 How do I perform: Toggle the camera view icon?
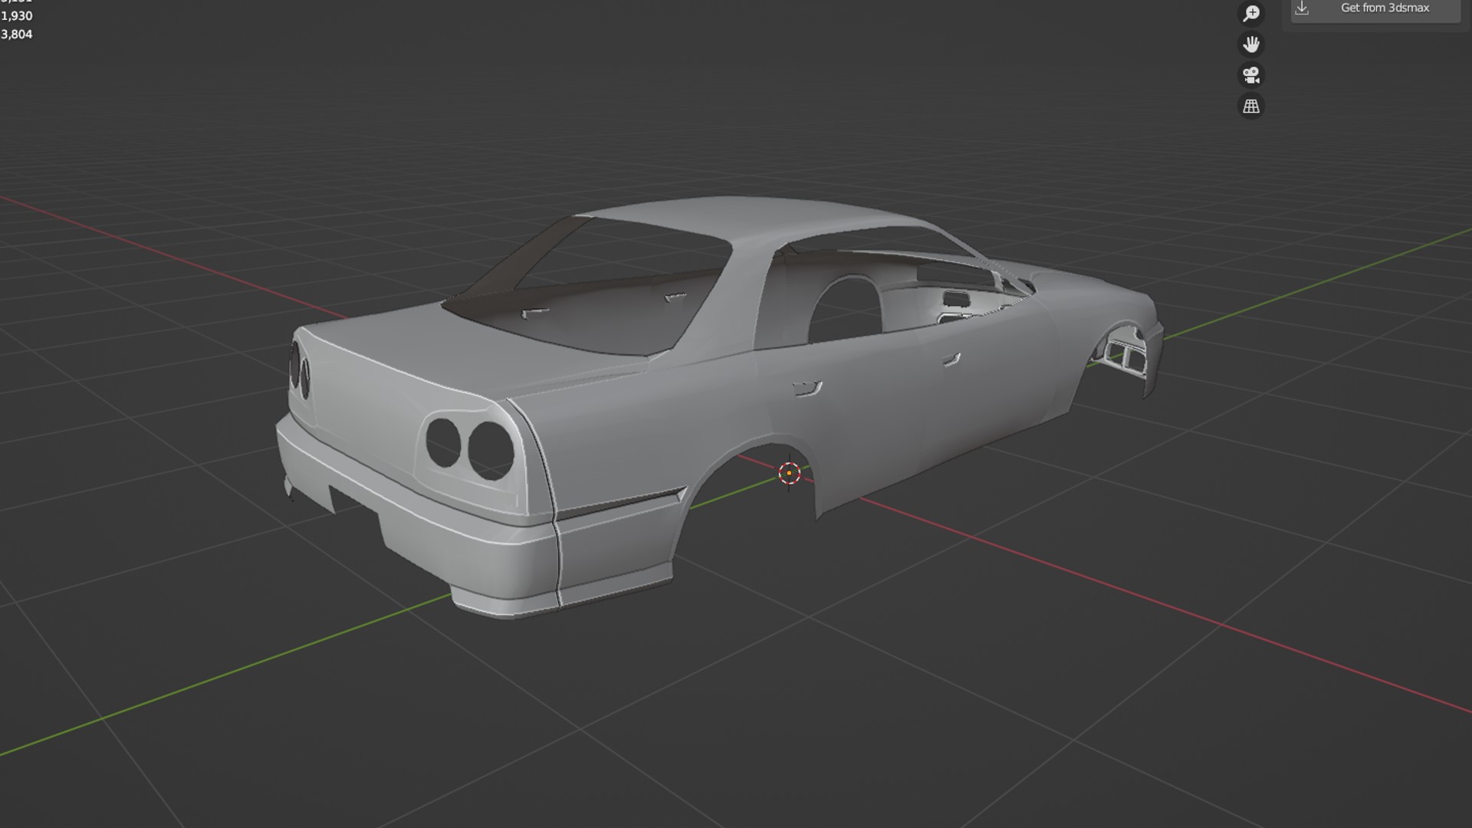[x=1251, y=75]
